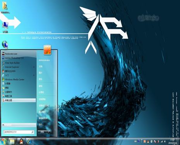
Task: Click the Windows Media Center icon
Action: (3, 79)
